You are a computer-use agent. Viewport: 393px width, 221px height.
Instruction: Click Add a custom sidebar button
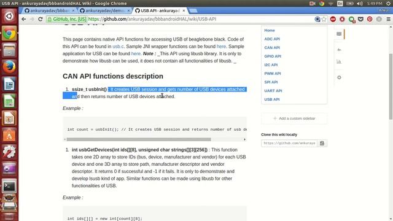click(294, 118)
